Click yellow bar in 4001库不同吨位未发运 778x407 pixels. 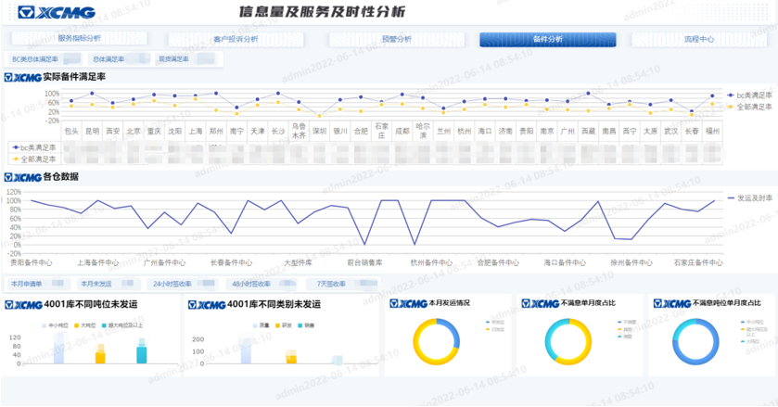click(x=100, y=357)
